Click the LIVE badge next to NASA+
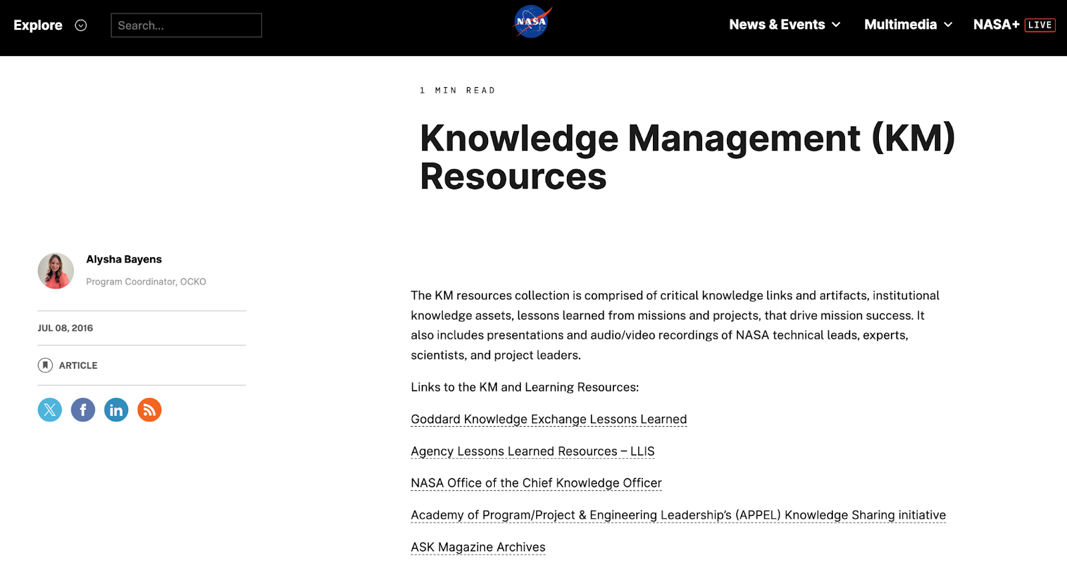The height and width of the screenshot is (566, 1067). pos(1040,25)
